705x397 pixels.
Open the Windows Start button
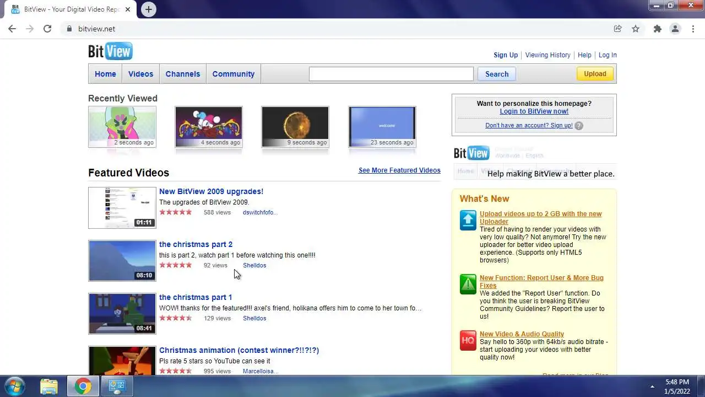point(14,386)
